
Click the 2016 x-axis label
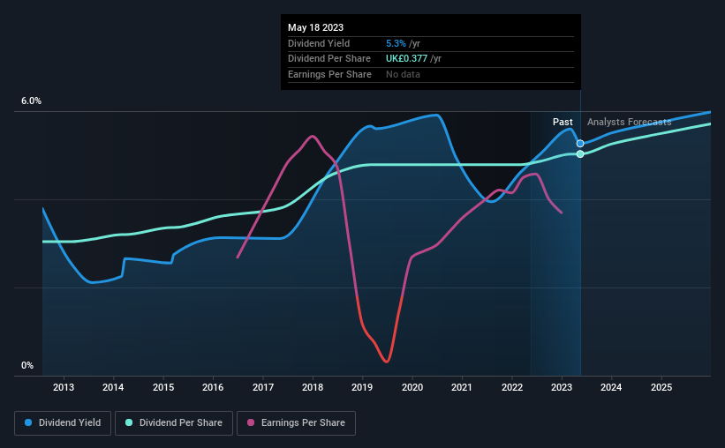click(213, 387)
